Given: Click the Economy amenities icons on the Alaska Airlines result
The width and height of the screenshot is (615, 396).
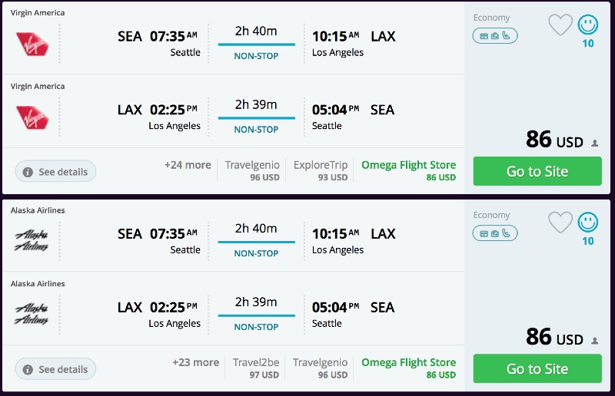Looking at the screenshot, I should (495, 233).
